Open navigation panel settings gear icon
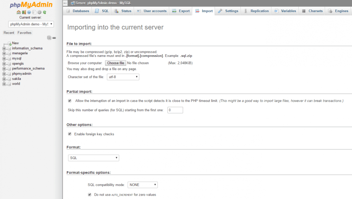Viewport: 352px width, 199px height. (40, 12)
